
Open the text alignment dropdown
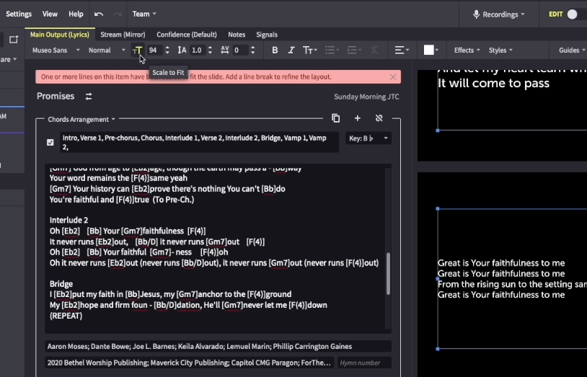tap(402, 50)
